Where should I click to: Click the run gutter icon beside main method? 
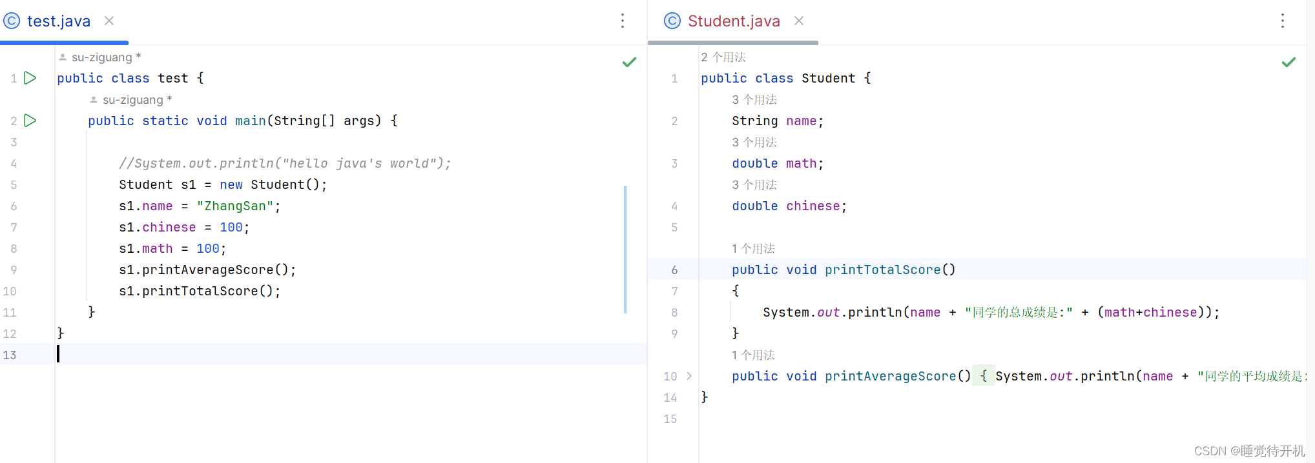click(30, 121)
